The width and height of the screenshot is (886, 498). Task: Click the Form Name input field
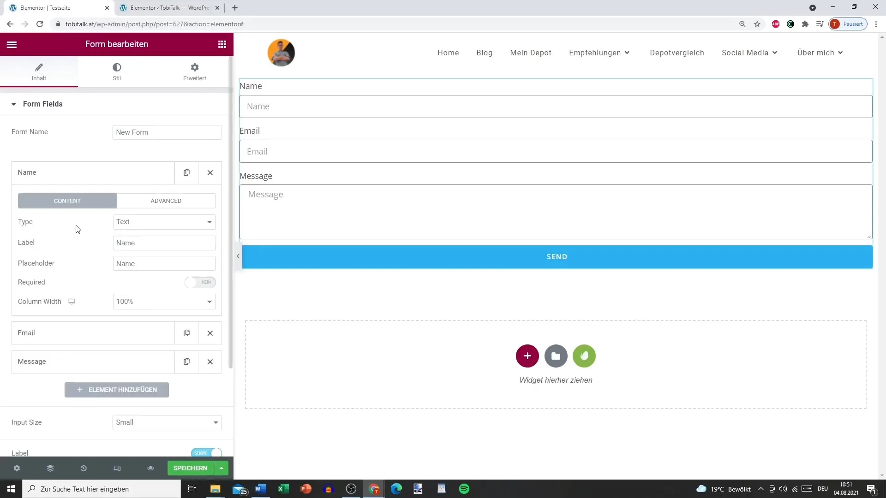[x=167, y=132]
